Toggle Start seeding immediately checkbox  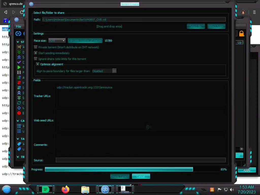(x=36, y=53)
